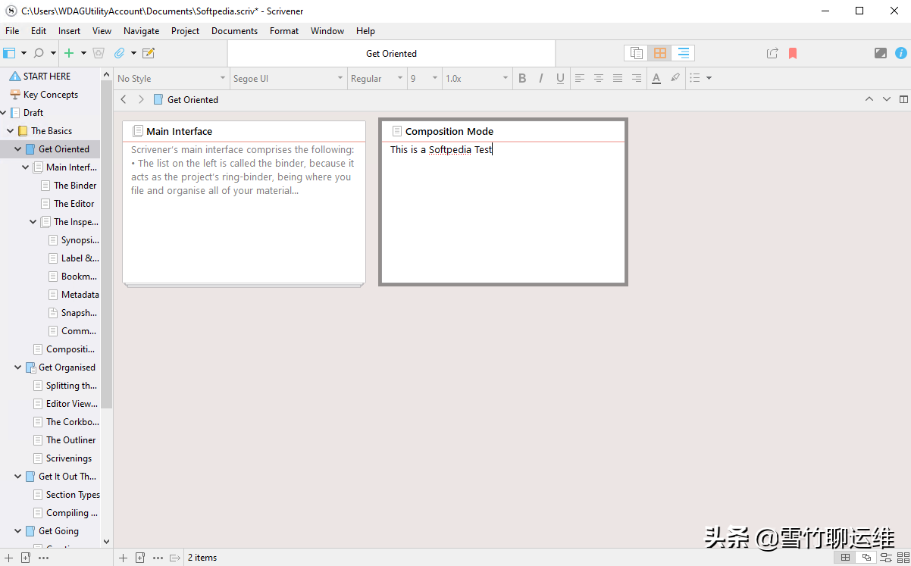Screen dimensions: 911x566
Task: Add new item in corkboard footer
Action: coord(124,558)
